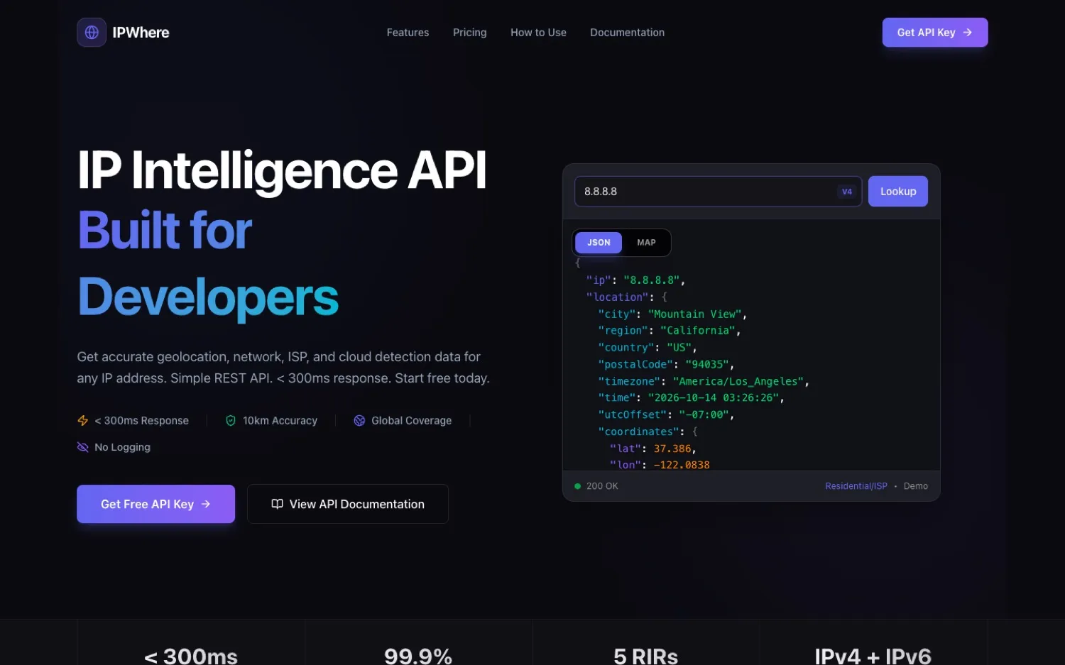Click the 10km Accuracy feature text

[x=280, y=421]
